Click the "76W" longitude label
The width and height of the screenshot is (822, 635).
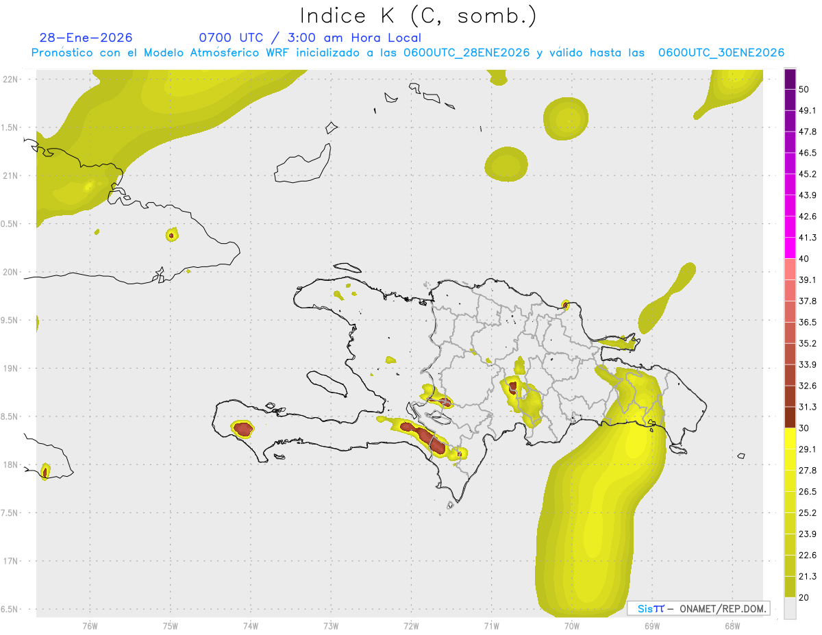(90, 626)
